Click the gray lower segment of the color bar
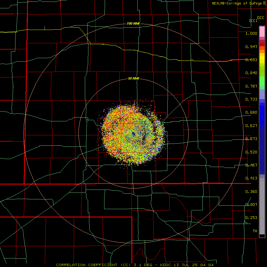The height and width of the screenshot is (267, 267). tap(262, 206)
